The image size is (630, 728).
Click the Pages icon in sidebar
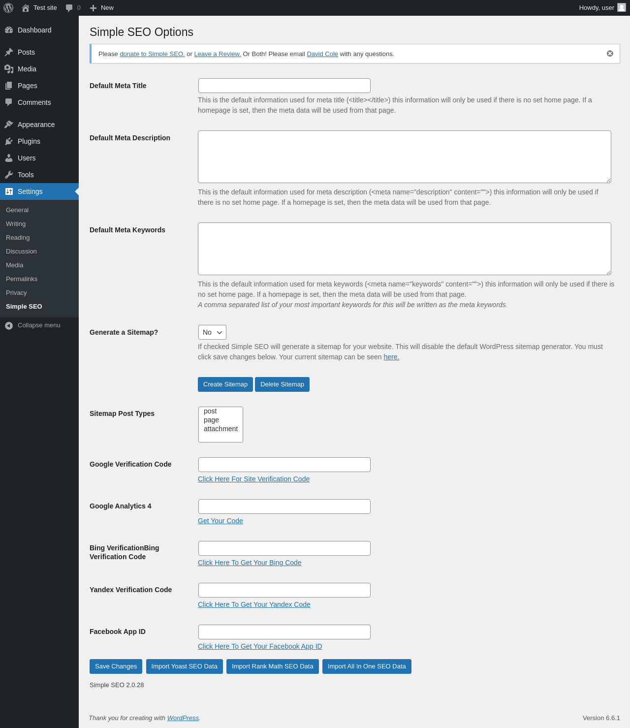pos(9,86)
